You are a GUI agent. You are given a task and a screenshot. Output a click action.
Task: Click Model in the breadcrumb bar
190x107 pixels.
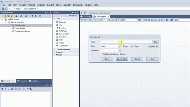click(x=18, y=9)
